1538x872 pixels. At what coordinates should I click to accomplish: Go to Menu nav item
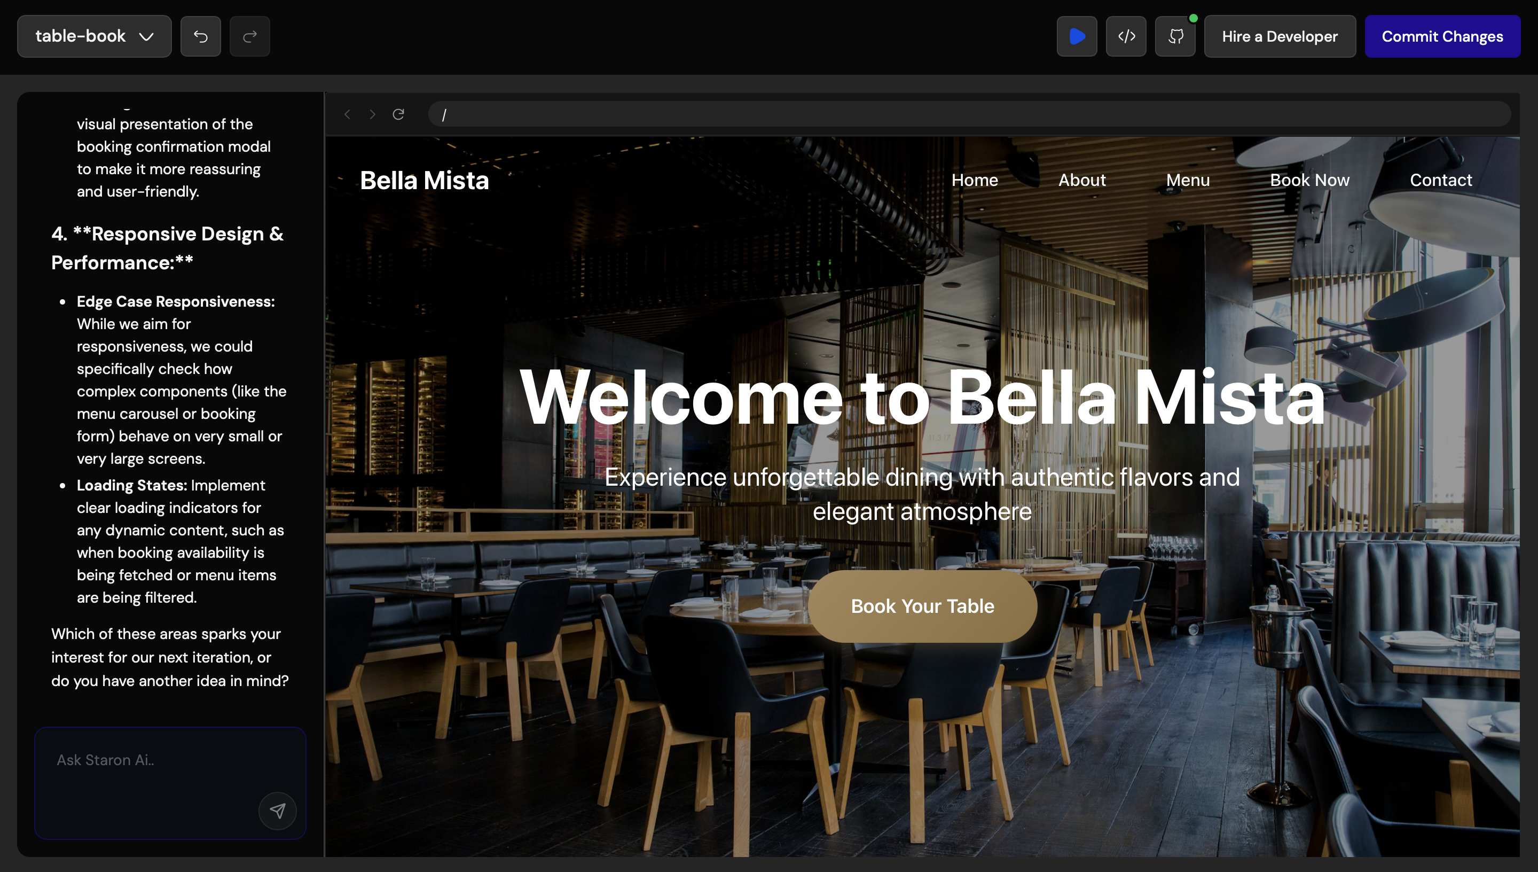[x=1187, y=180]
